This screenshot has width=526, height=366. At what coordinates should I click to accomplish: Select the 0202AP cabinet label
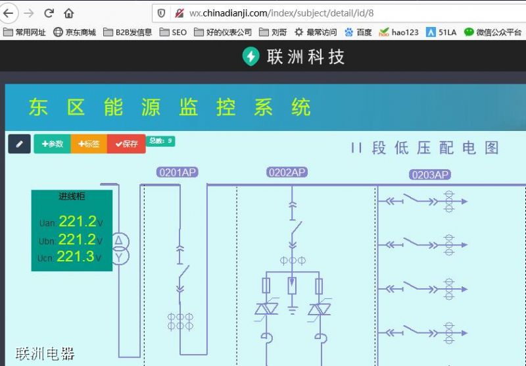click(x=287, y=172)
